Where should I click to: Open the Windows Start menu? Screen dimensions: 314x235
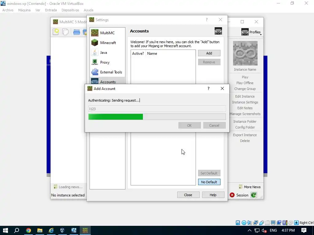point(6,230)
